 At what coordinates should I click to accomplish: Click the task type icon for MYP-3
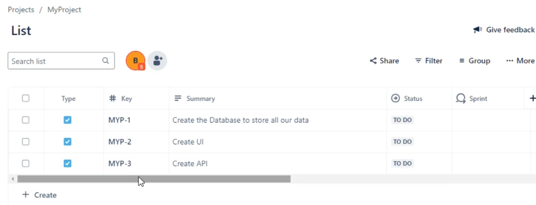coord(67,164)
